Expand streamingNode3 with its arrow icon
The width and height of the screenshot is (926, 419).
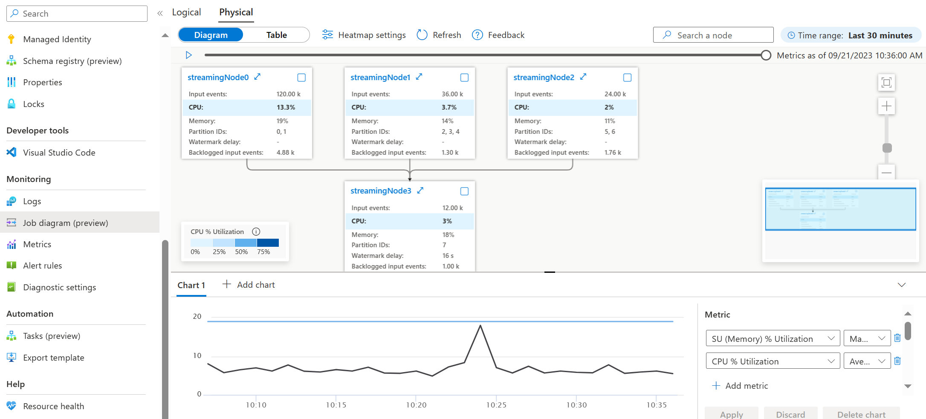click(420, 191)
